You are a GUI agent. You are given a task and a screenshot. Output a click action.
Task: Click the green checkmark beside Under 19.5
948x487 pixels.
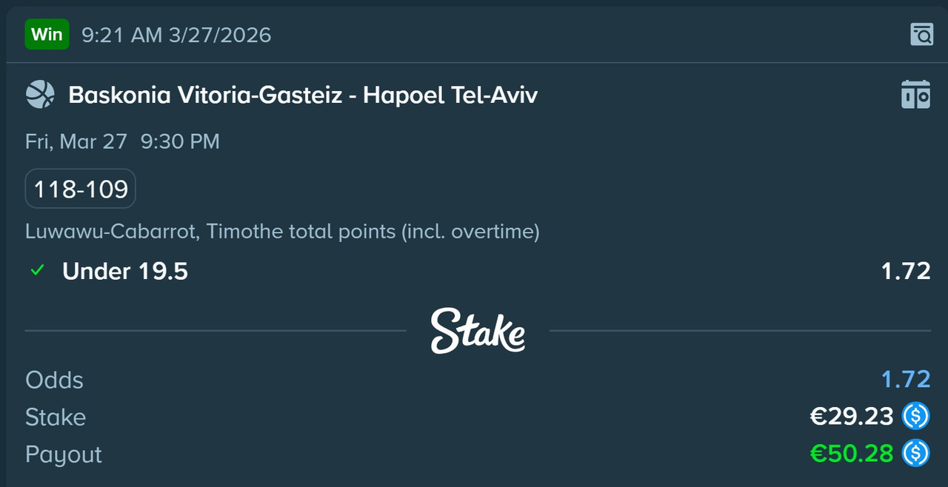pyautogui.click(x=36, y=271)
